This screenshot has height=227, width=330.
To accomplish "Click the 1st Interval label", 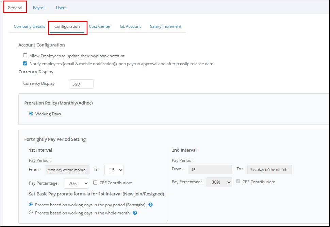I will click(x=40, y=150).
